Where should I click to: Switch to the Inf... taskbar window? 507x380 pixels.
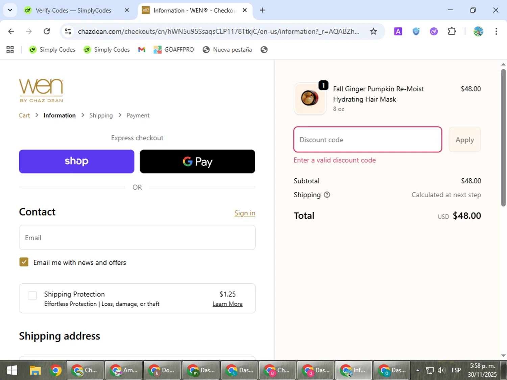tap(354, 371)
